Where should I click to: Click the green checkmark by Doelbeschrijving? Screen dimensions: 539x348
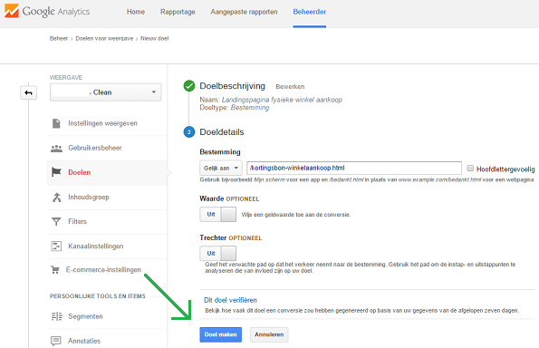[189, 86]
